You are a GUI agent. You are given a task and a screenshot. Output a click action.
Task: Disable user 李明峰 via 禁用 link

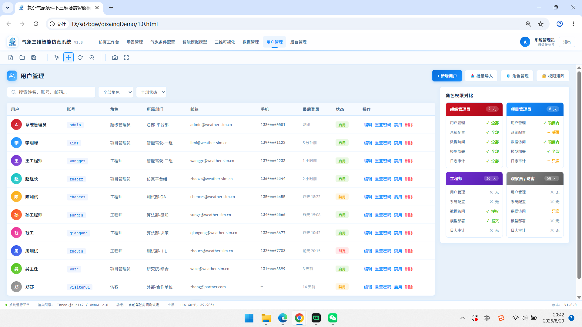pyautogui.click(x=398, y=143)
